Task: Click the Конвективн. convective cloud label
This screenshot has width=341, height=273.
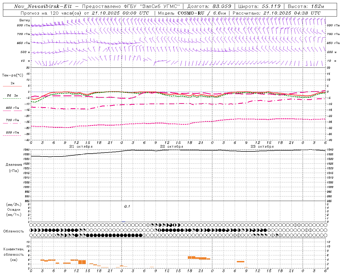Action: [14, 249]
